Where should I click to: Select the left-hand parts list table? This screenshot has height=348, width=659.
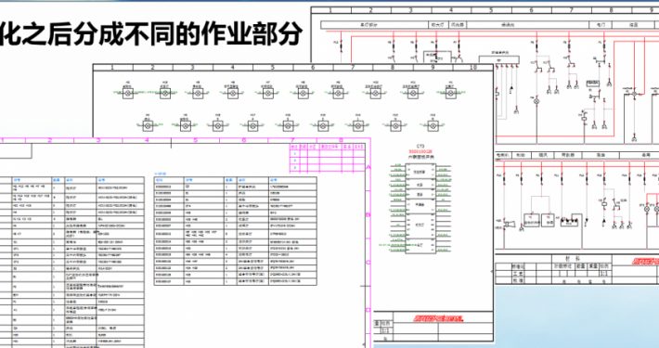click(x=71, y=263)
